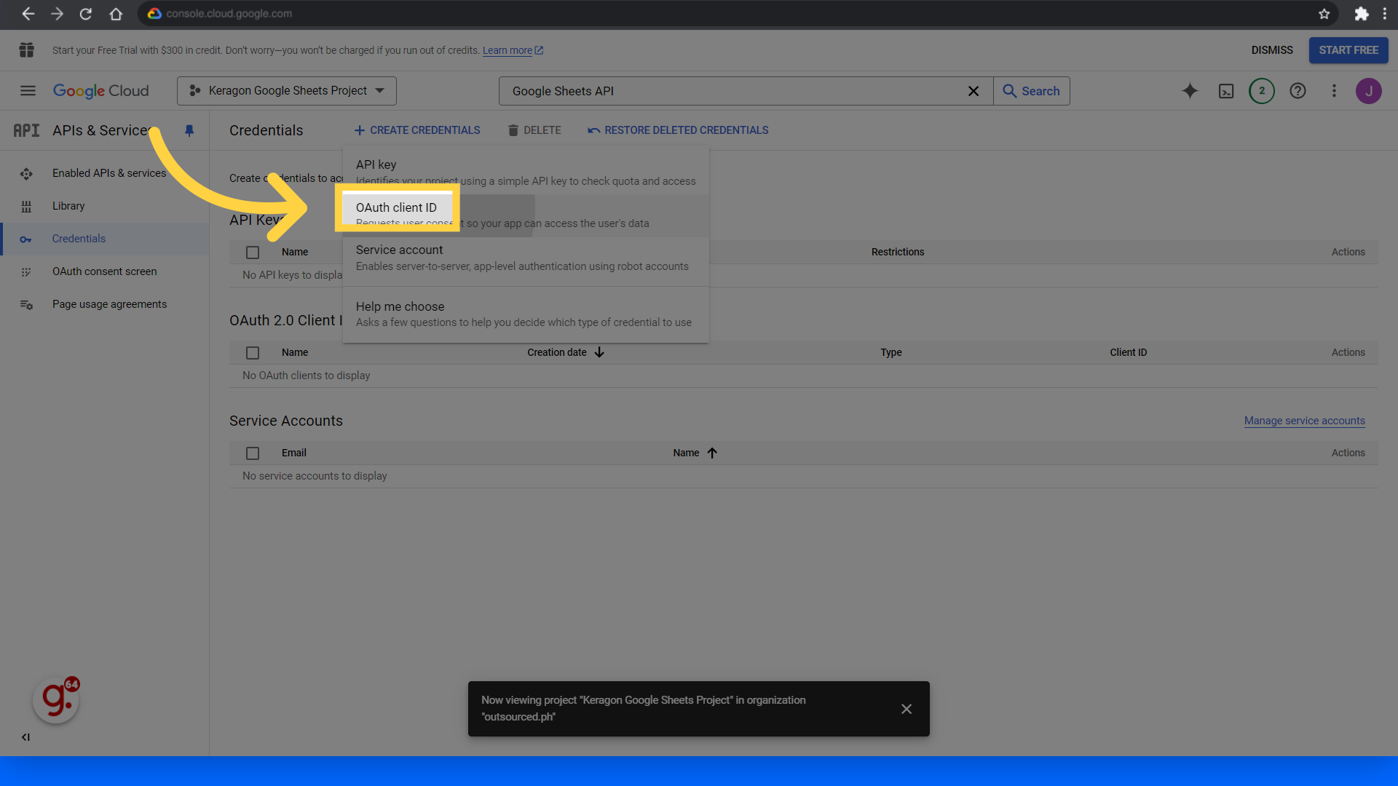The width and height of the screenshot is (1398, 786).
Task: Open the OAuth consent screen page
Action: click(105, 271)
